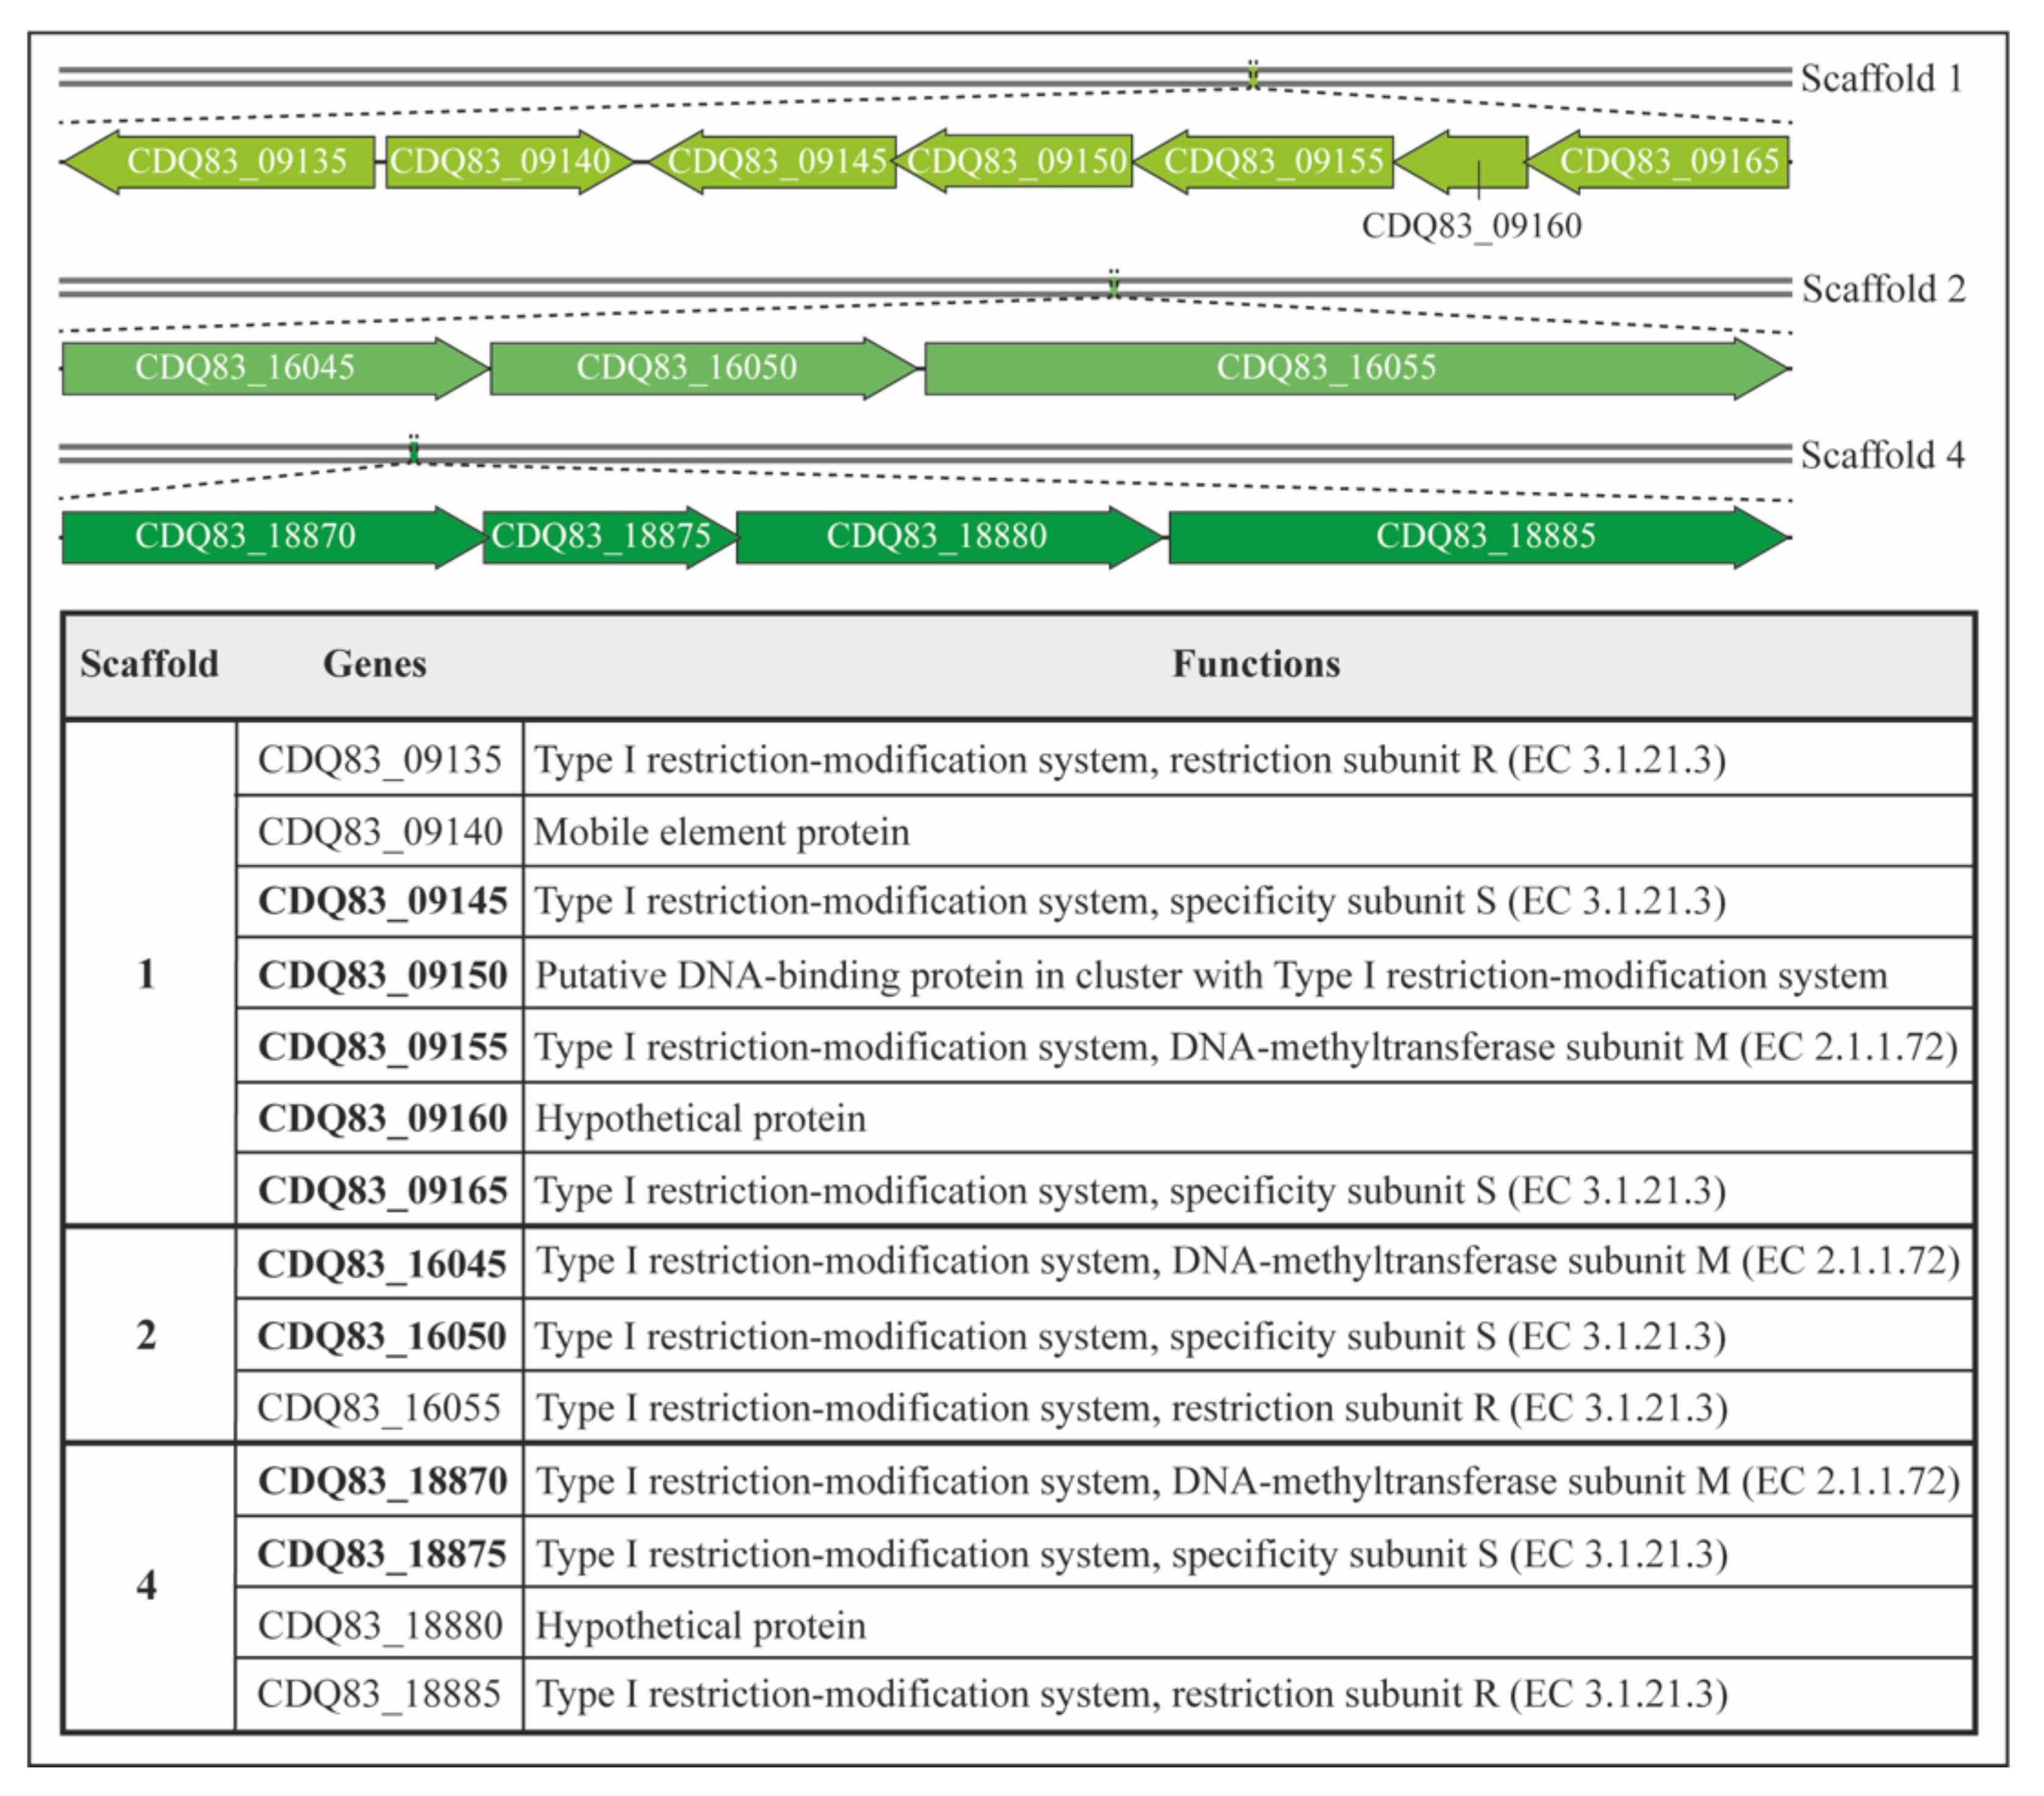Click the Genes column header
The height and width of the screenshot is (1796, 2044).
(374, 664)
